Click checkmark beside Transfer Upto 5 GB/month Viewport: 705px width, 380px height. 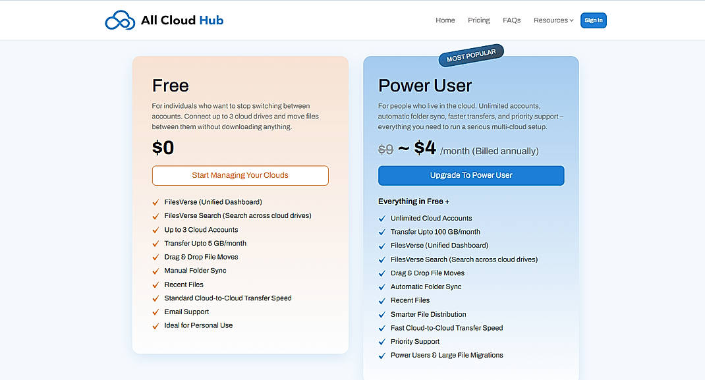click(x=155, y=244)
